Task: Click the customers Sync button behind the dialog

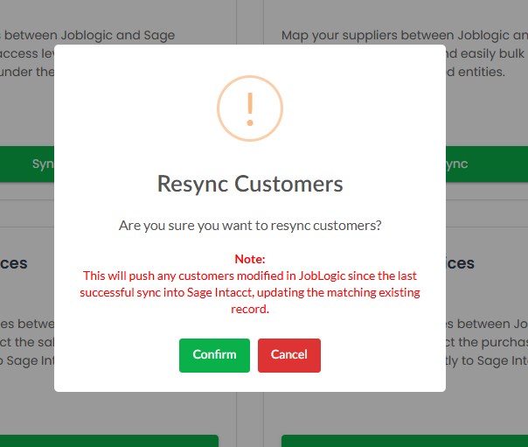Action: click(x=27, y=164)
